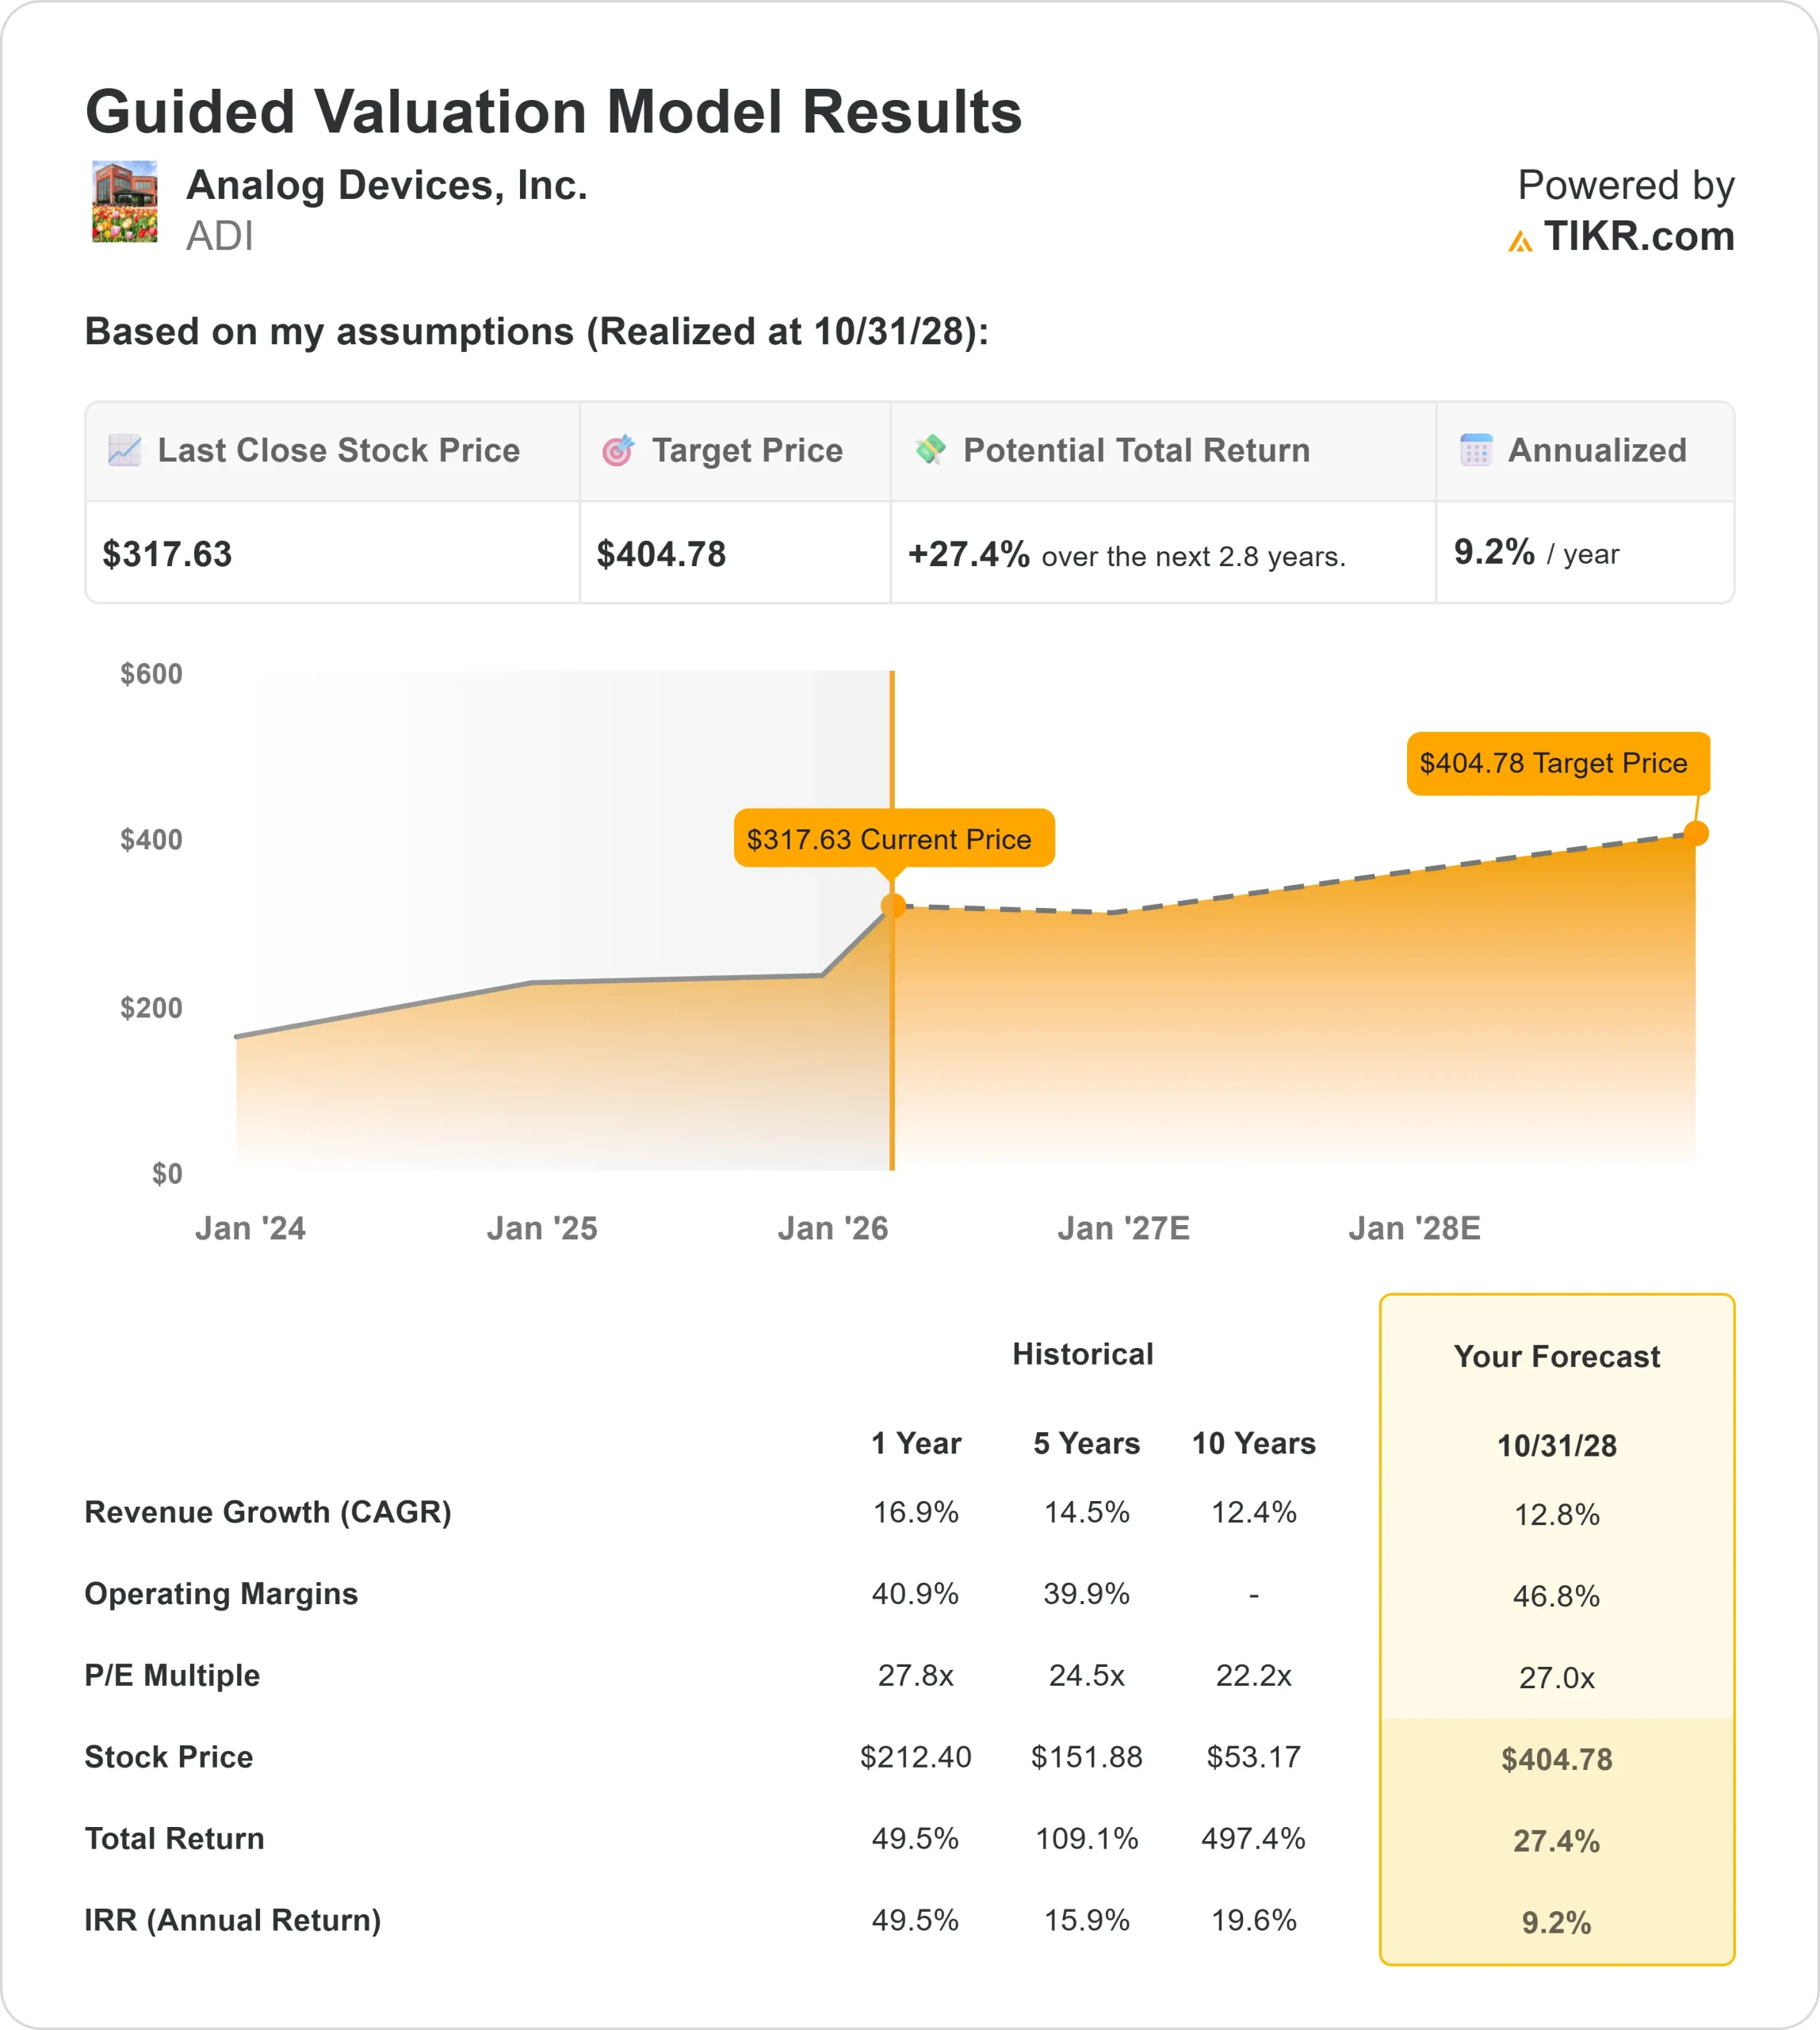Click the forecast 12.8% Revenue Growth value
The image size is (1820, 2030).
tap(1556, 1515)
